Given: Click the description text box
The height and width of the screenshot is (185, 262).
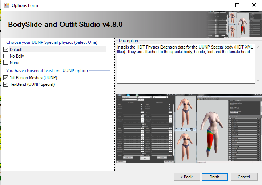Looking at the screenshot, I should pos(186,64).
